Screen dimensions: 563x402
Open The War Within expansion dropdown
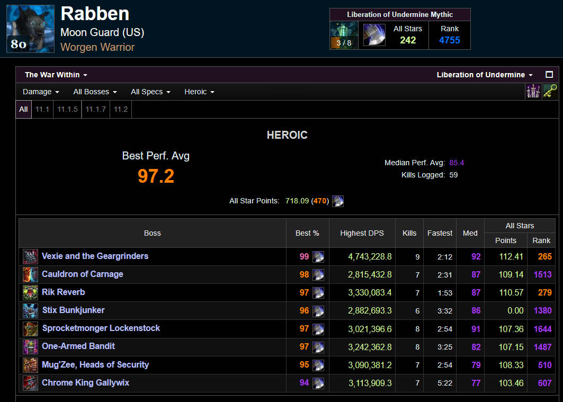tap(56, 75)
